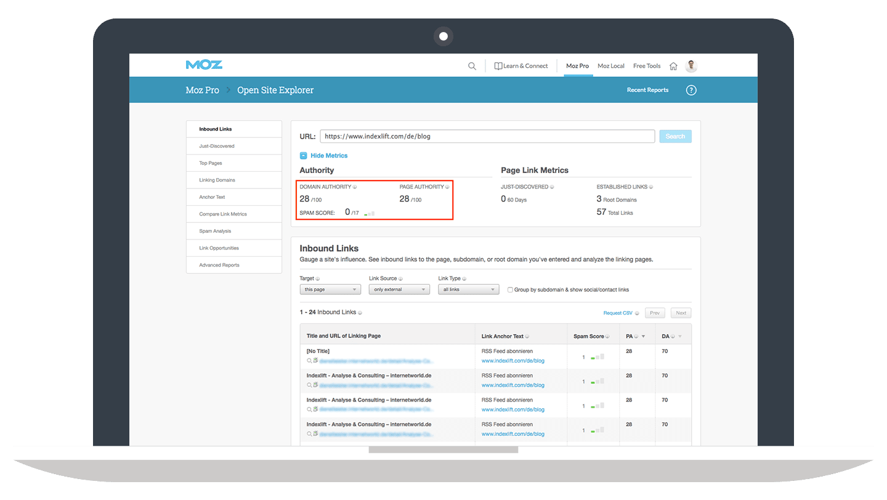Click the book icon beside Learn & Connect
Screen dimensions: 887x500
click(x=498, y=66)
